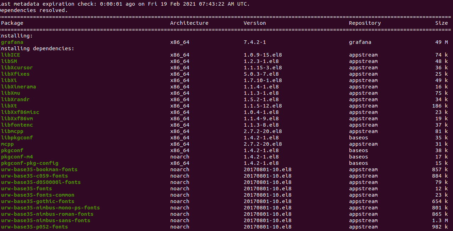Select the libfontenc package name
Image resolution: width=453 pixels, height=231 pixels.
click(17, 125)
